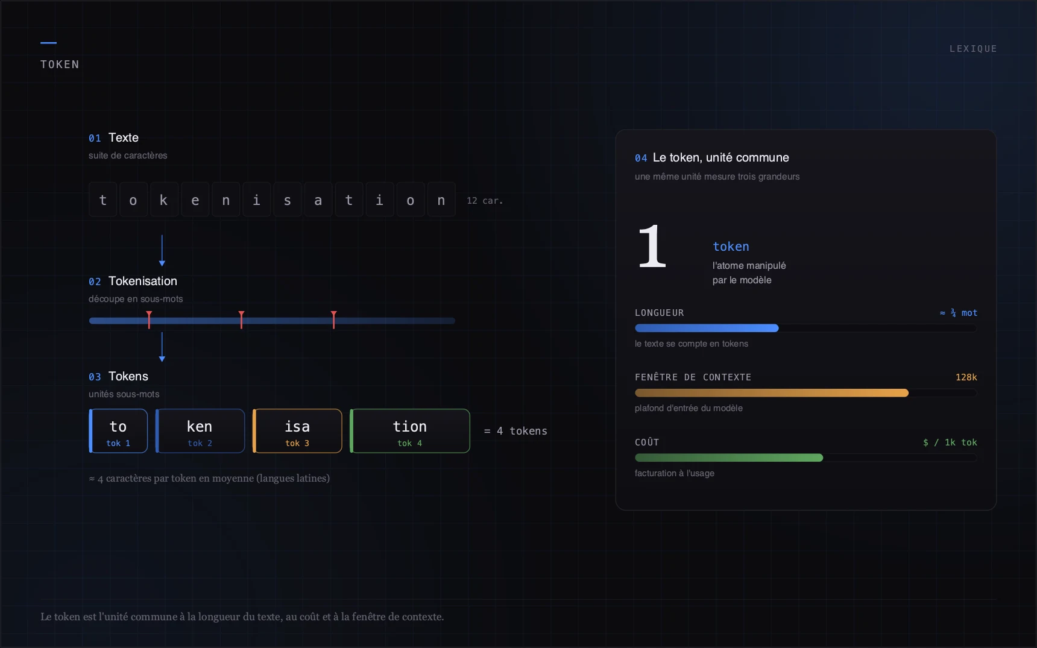Click the first 't' character cell
This screenshot has height=648, width=1037.
(x=102, y=200)
